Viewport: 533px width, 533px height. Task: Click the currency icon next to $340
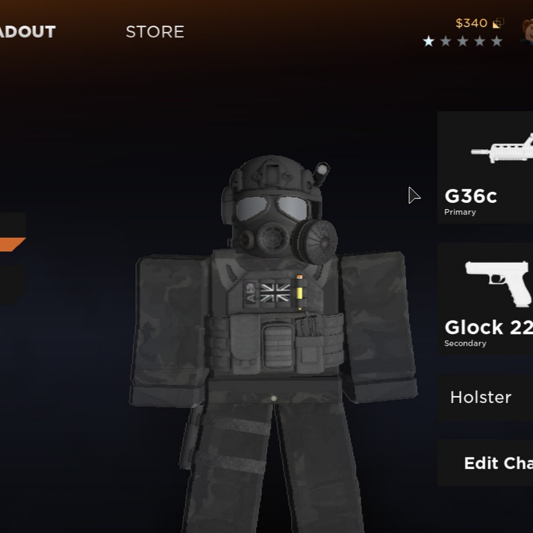pyautogui.click(x=498, y=23)
